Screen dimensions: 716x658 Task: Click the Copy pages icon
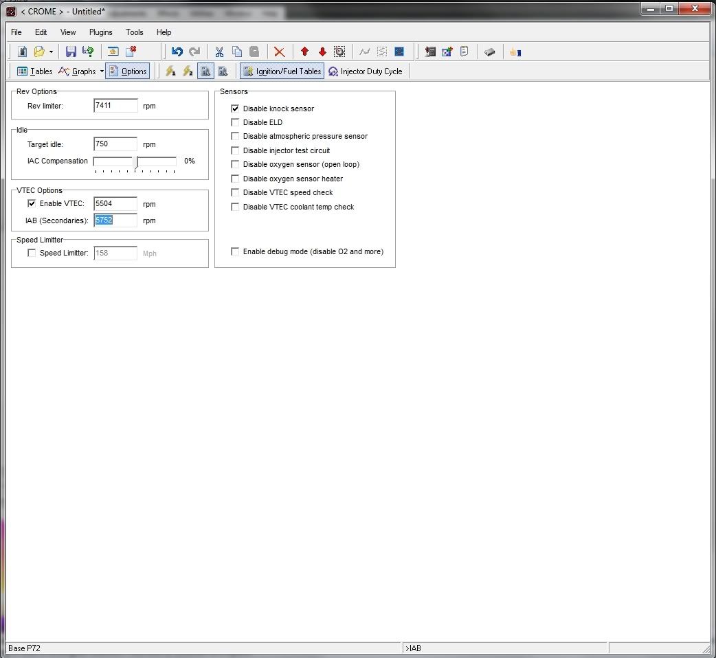pos(236,52)
